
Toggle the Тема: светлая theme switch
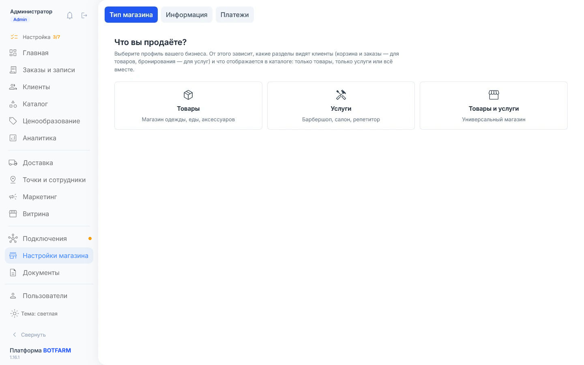(x=34, y=313)
